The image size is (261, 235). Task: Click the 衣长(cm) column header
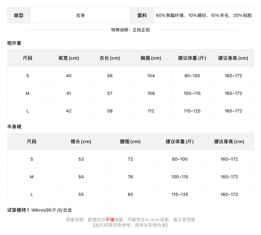(x=110, y=58)
